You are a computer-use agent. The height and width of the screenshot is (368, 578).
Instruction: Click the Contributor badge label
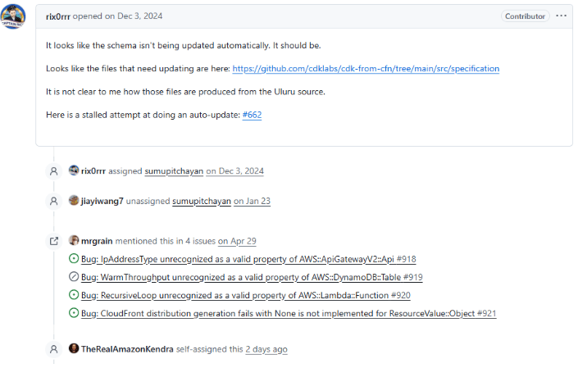click(x=525, y=16)
